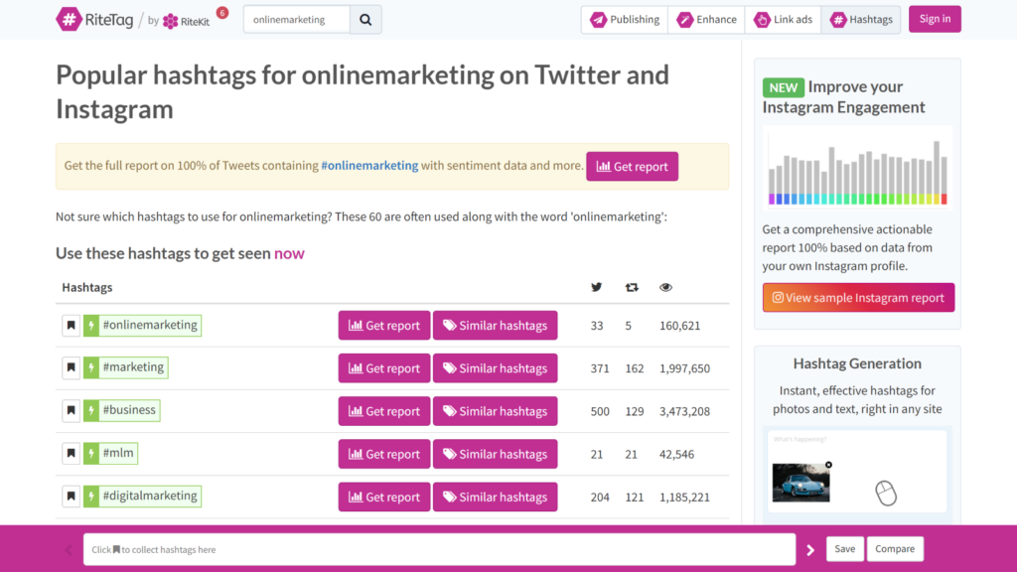Click the Sign in button
Viewport: 1017px width, 572px height.
[935, 19]
